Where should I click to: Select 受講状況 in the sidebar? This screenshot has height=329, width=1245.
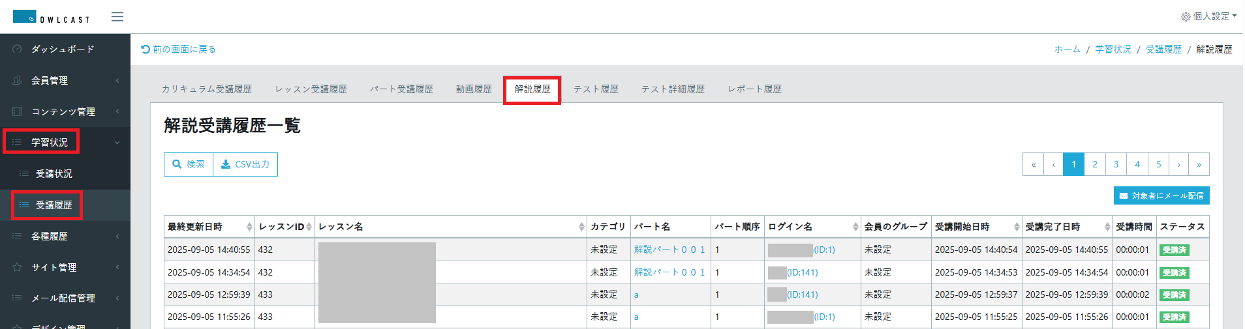[54, 174]
